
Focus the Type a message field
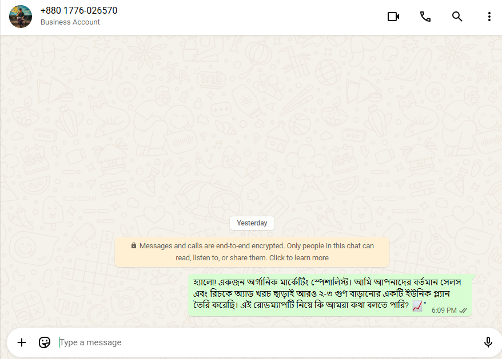[269, 342]
